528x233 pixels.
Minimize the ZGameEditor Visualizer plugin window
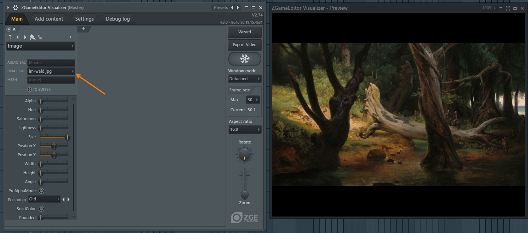click(246, 7)
